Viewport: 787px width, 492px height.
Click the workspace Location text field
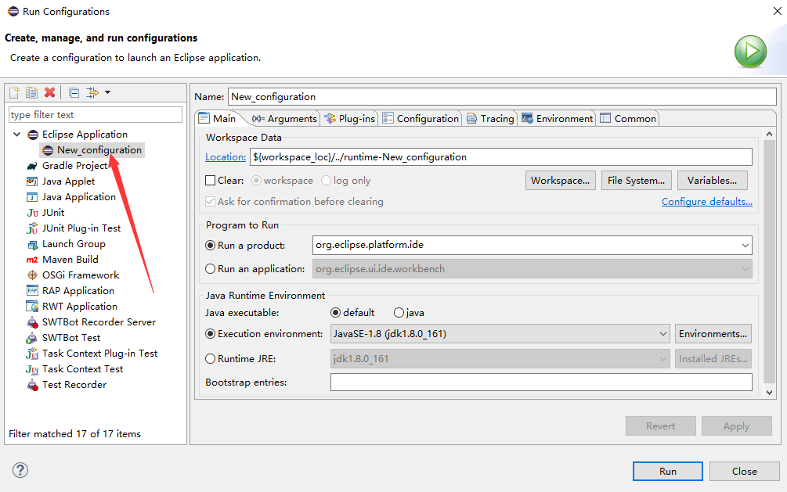coord(501,157)
